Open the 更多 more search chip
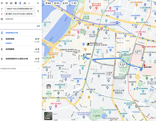 74,3
